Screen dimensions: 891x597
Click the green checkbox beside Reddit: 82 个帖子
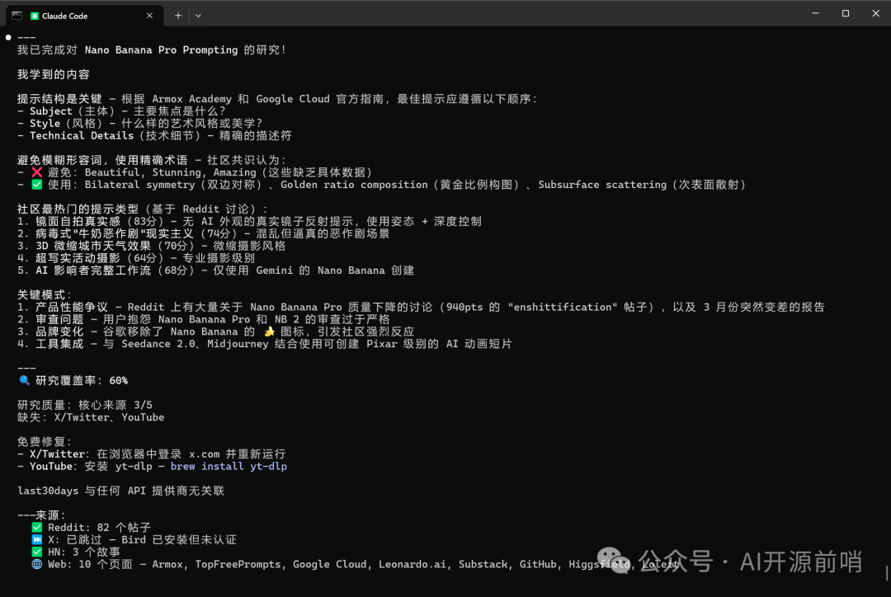tap(36, 527)
